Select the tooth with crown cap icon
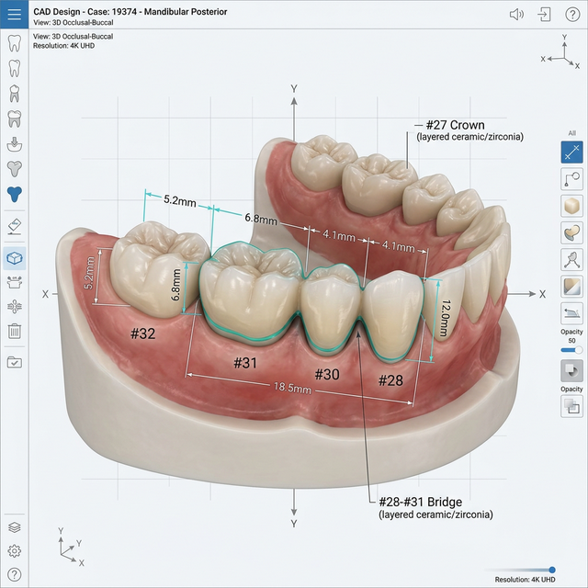 click(x=15, y=94)
